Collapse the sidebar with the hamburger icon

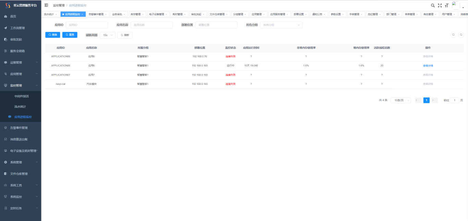click(x=46, y=5)
